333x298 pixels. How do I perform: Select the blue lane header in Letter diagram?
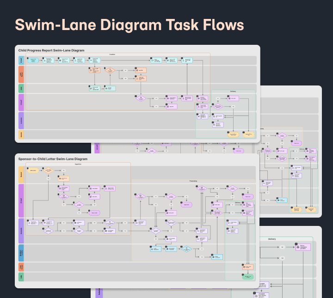pyautogui.click(x=21, y=253)
